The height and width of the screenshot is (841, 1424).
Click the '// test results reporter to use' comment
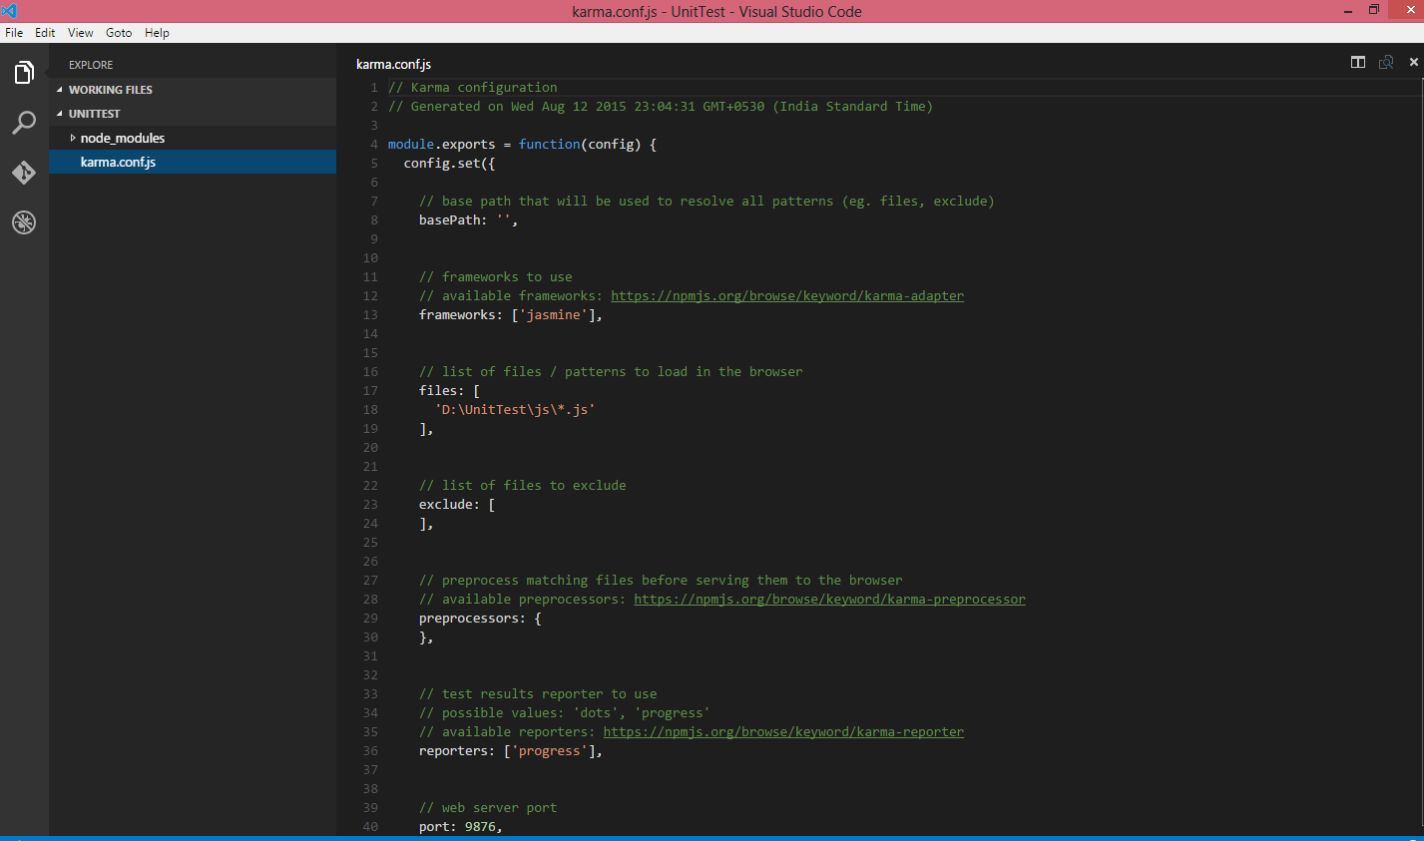(538, 694)
